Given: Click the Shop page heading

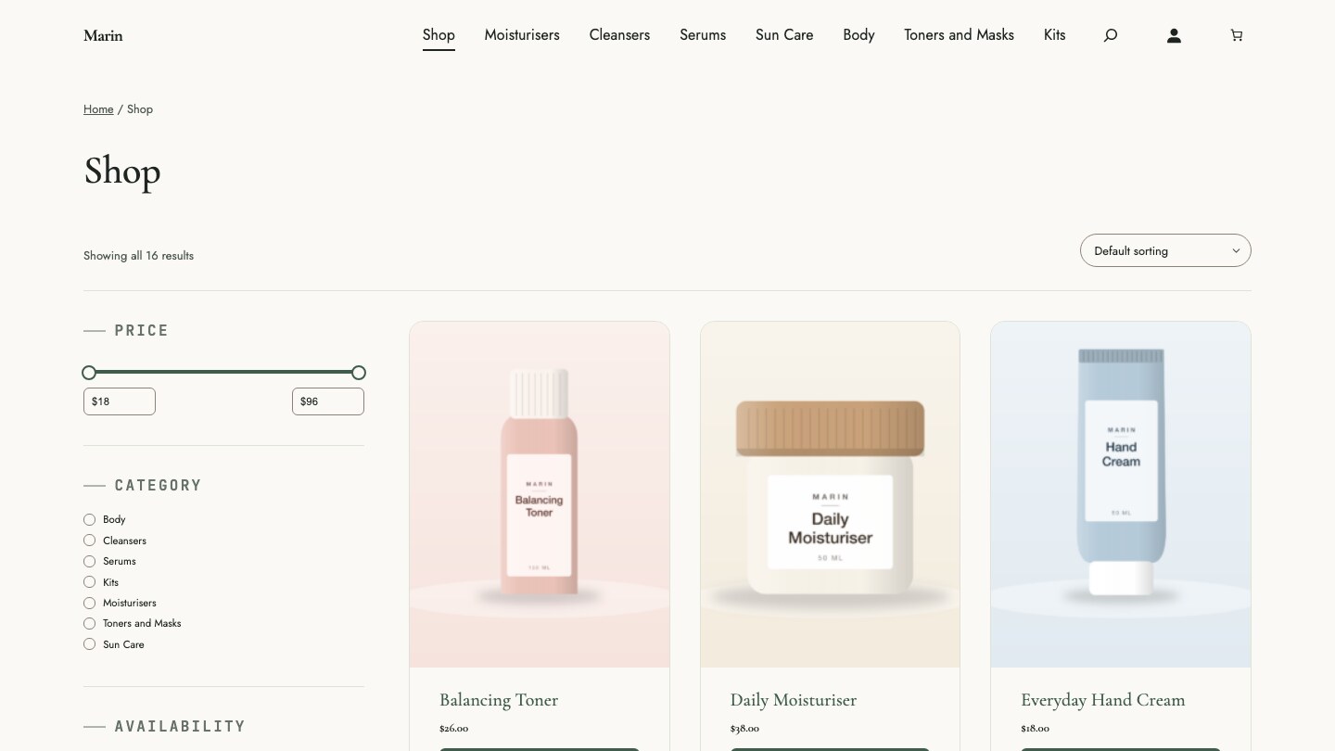Looking at the screenshot, I should click(122, 172).
